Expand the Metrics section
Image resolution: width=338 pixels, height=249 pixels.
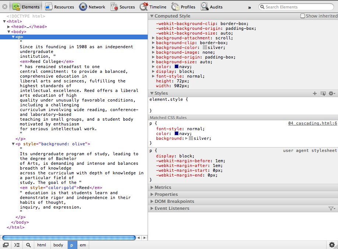coord(163,188)
